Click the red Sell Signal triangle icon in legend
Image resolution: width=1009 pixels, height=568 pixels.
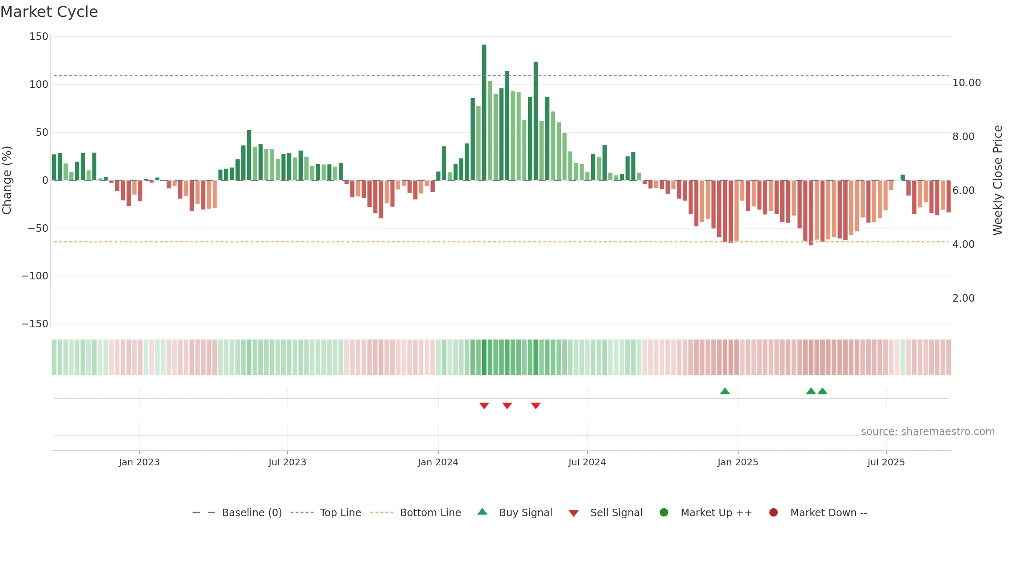[573, 513]
